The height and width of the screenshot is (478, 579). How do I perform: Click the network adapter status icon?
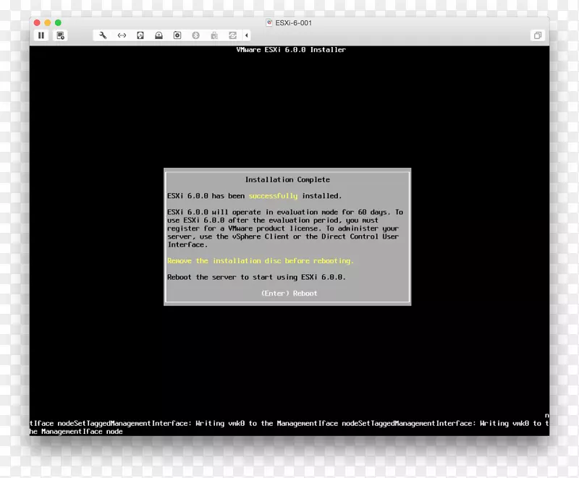click(x=122, y=35)
